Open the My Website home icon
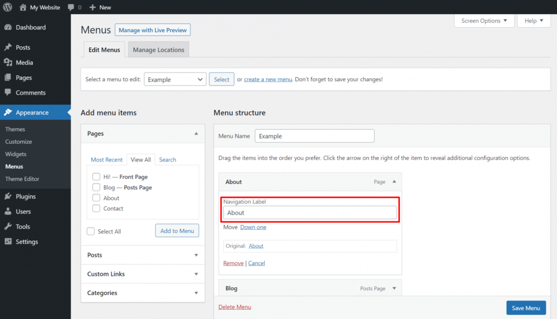The image size is (557, 319). (x=23, y=7)
